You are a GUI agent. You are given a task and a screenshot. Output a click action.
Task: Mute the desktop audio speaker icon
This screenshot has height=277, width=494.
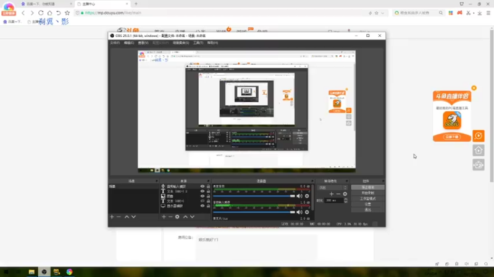299,196
